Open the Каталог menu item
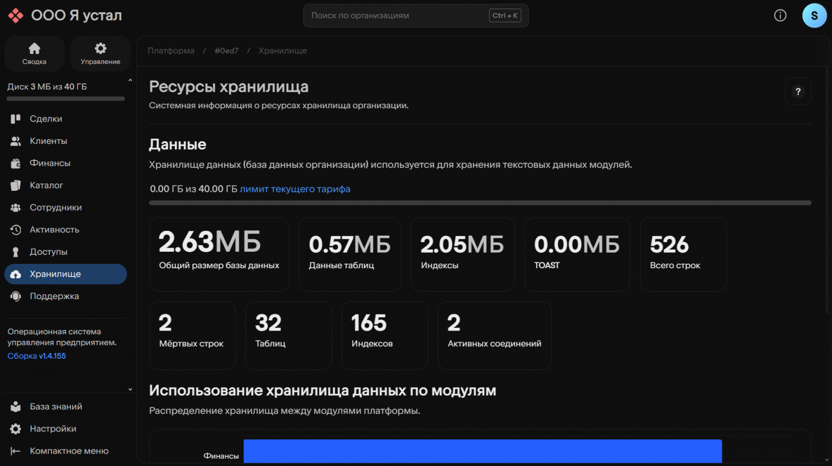Screen dimensions: 832x466 66,186
